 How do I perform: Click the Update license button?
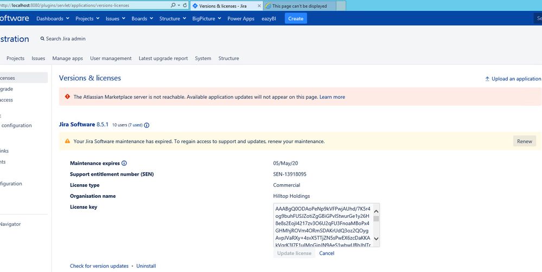click(294, 254)
